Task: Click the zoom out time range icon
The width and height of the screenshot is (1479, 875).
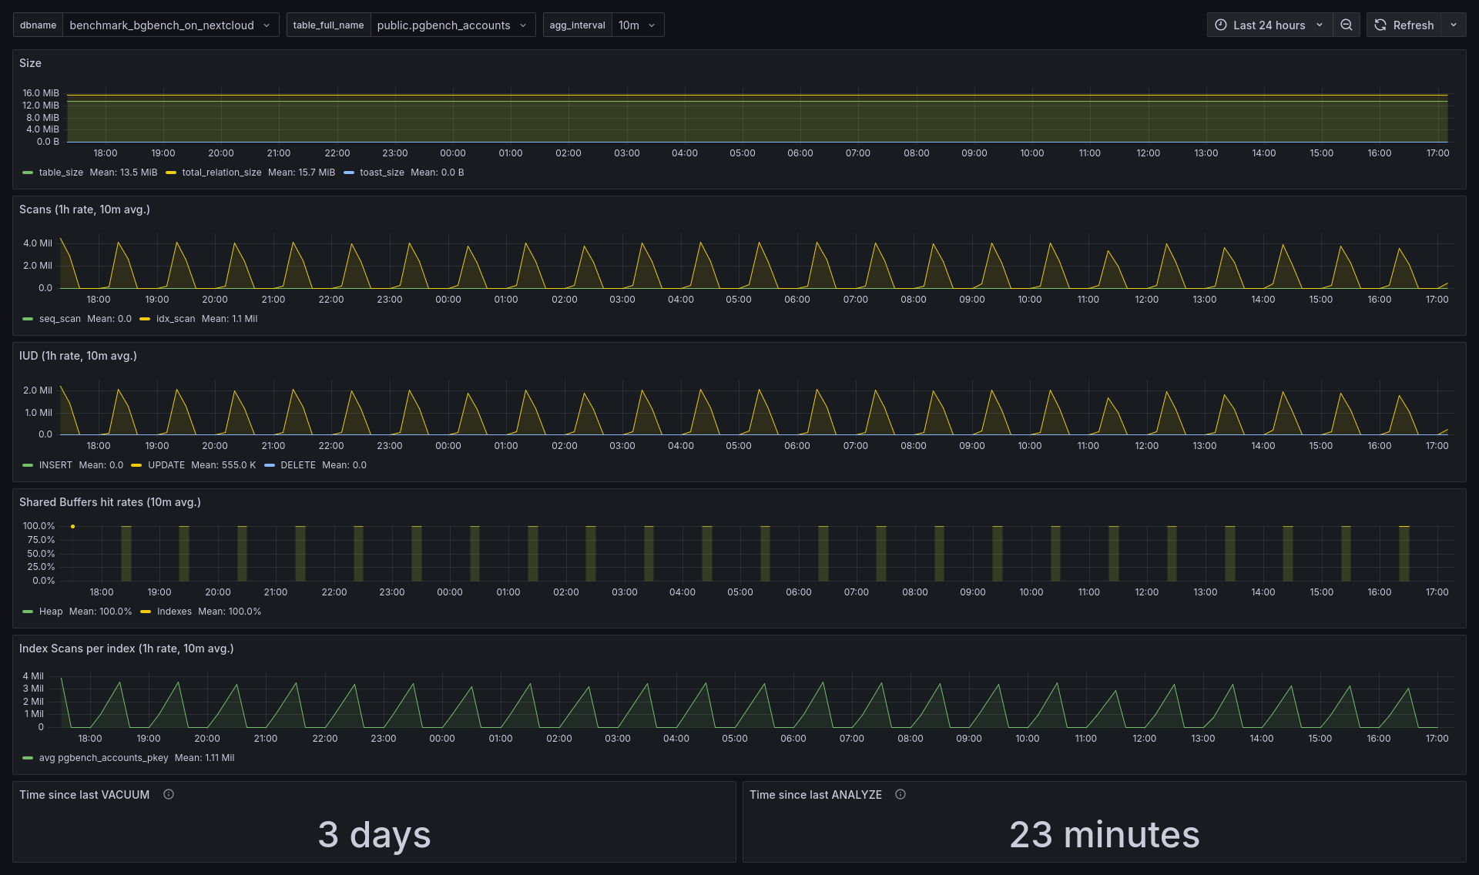Action: [x=1346, y=25]
